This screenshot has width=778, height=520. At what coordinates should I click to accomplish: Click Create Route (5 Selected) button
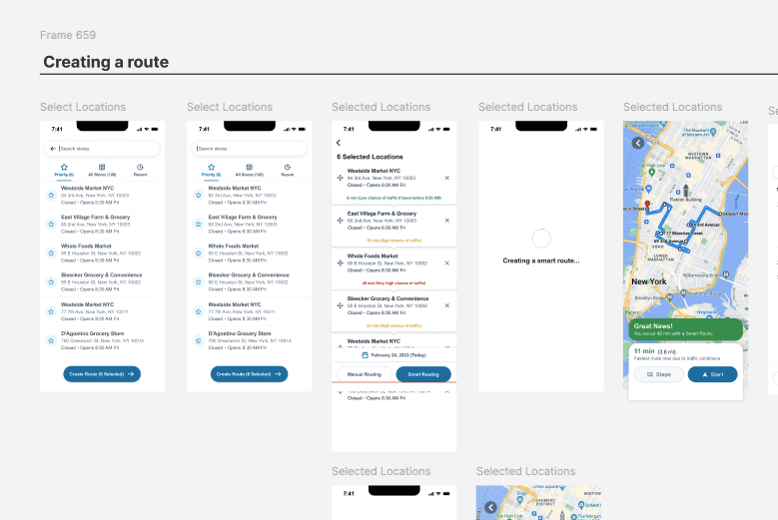click(249, 374)
